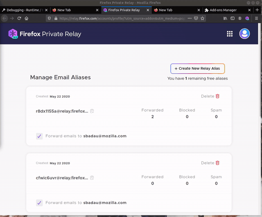The image size is (262, 217).
Task: Click r8dx1155a@relay.firefox... alias address
Action: (62, 111)
